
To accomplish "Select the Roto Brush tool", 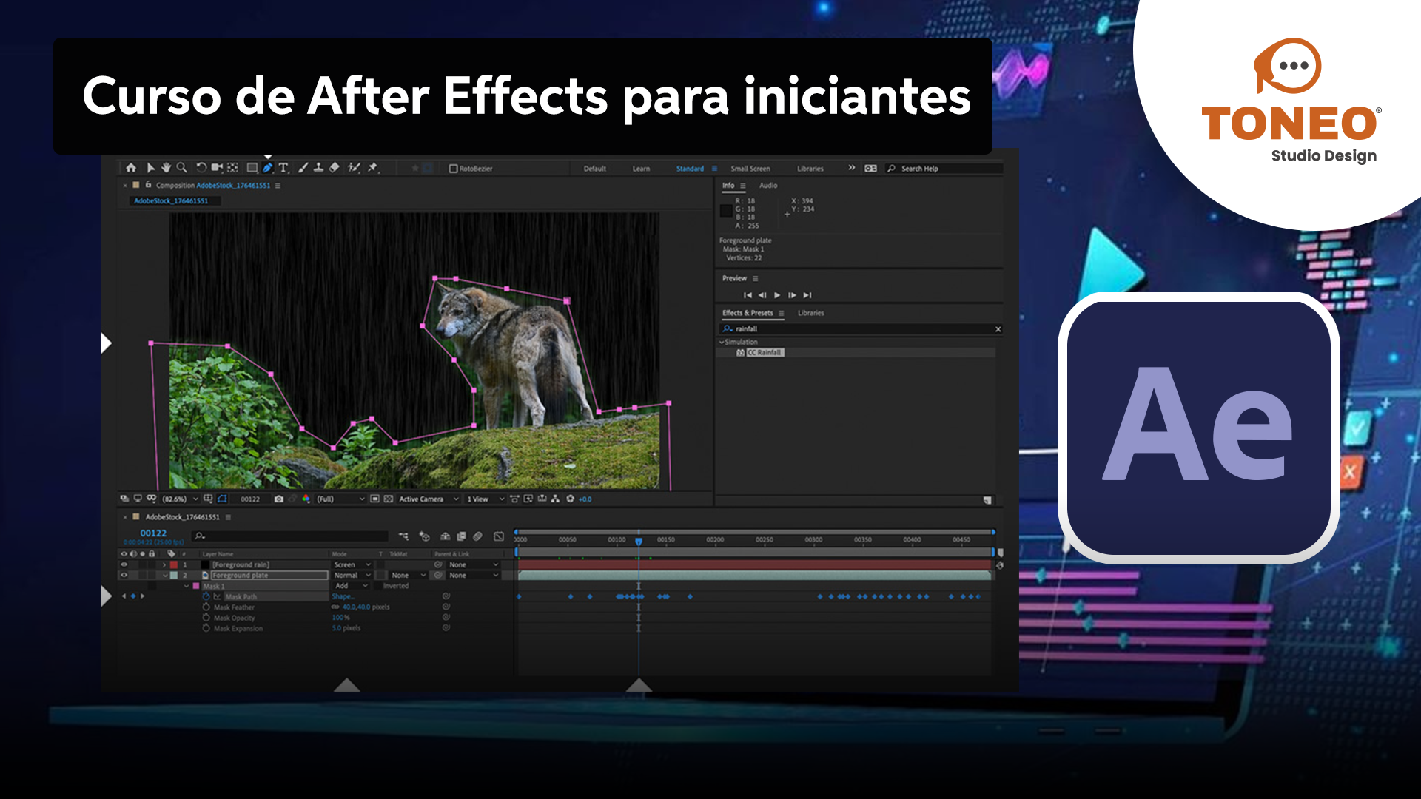I will (x=355, y=168).
